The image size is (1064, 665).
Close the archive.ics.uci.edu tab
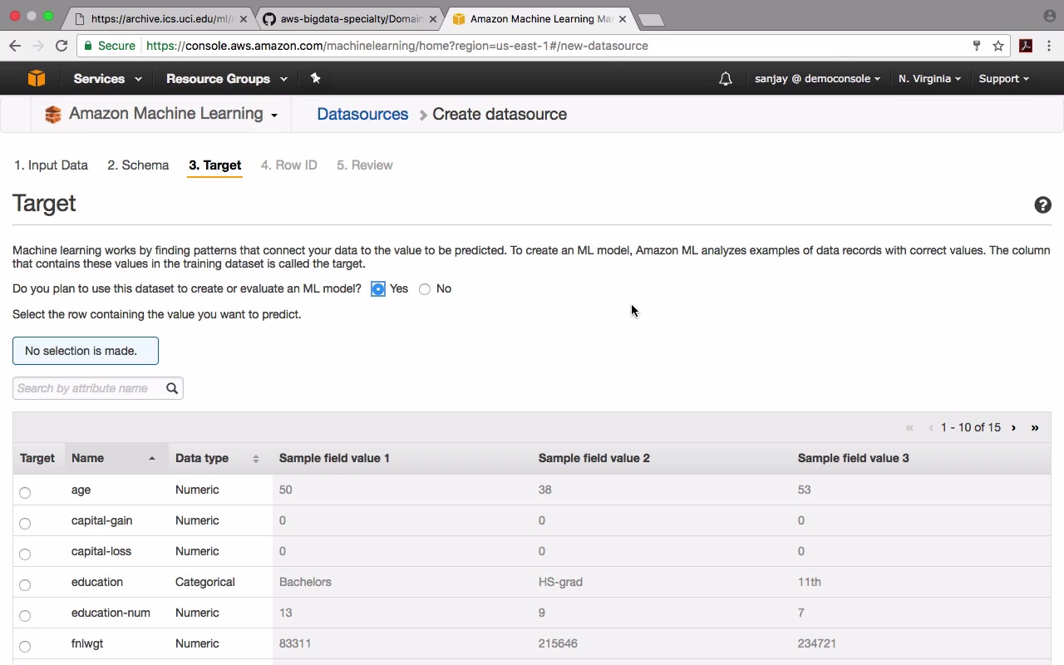tap(244, 19)
